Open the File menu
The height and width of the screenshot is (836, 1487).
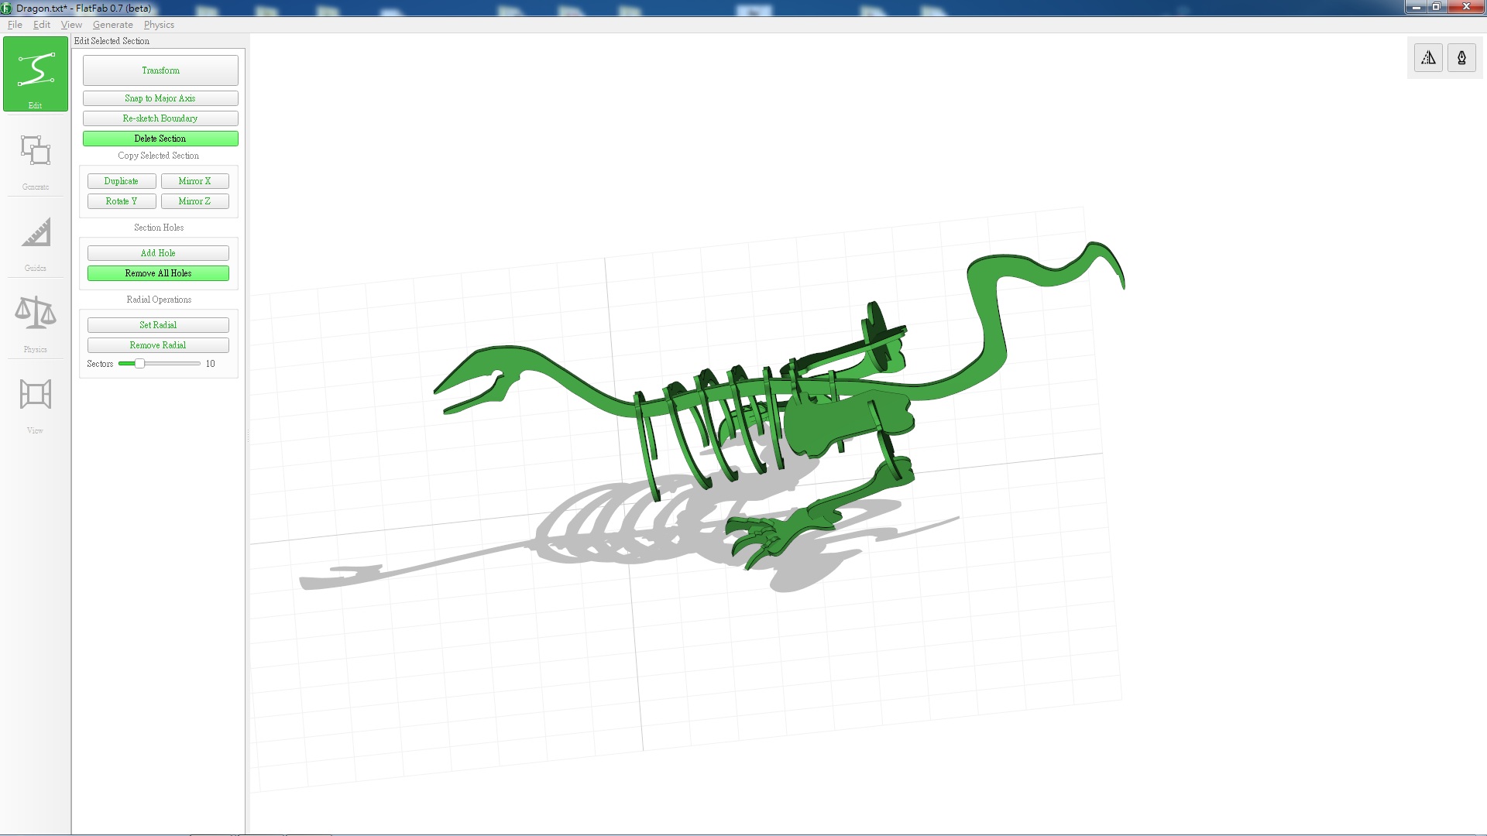tap(15, 25)
